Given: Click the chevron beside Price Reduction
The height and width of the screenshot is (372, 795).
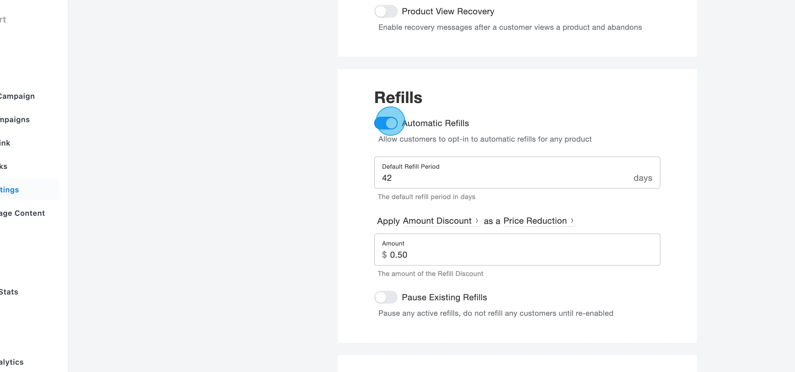Looking at the screenshot, I should (572, 220).
